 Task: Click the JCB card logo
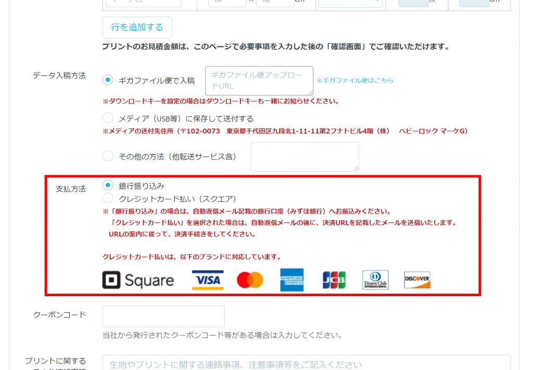334,280
